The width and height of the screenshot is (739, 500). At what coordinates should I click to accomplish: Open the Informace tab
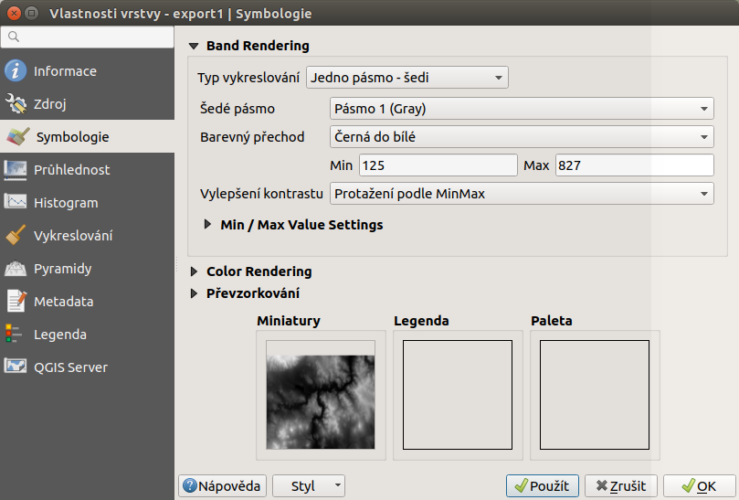coord(87,70)
